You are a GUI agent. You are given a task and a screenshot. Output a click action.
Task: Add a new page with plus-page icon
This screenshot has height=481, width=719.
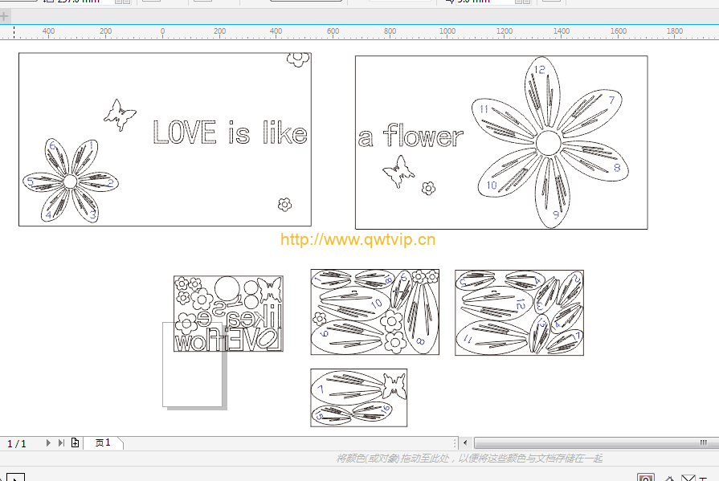(x=76, y=443)
